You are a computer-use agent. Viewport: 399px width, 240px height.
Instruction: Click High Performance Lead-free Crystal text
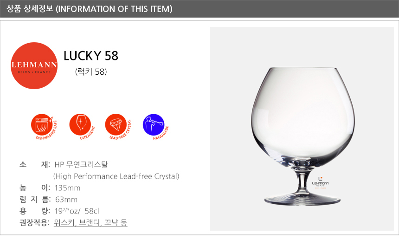tap(116, 176)
